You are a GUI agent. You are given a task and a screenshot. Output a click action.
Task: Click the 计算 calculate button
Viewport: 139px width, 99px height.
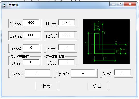tap(47, 86)
